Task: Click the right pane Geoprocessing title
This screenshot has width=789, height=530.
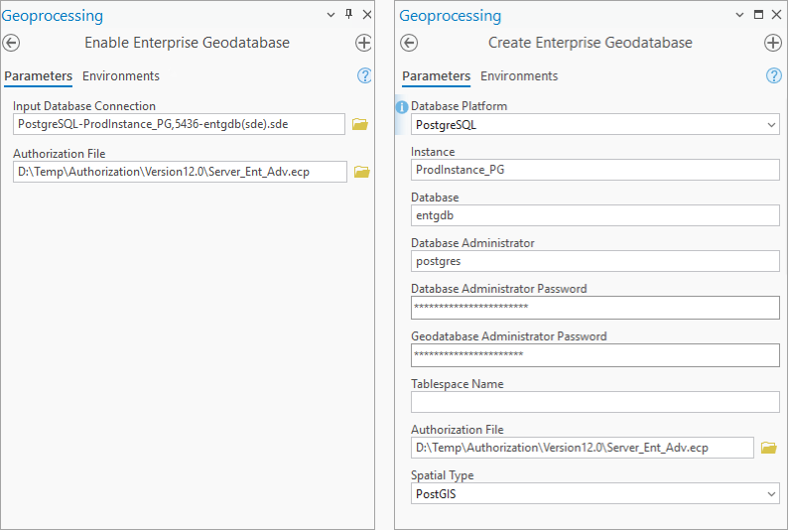Action: coord(451,16)
